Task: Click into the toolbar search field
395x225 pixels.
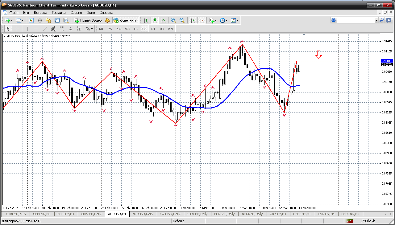Action: 355,20
